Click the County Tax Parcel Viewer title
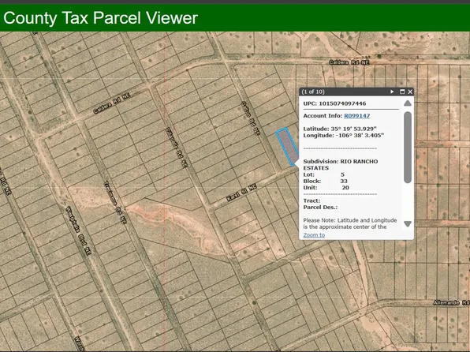The width and height of the screenshot is (470, 352). pyautogui.click(x=100, y=17)
